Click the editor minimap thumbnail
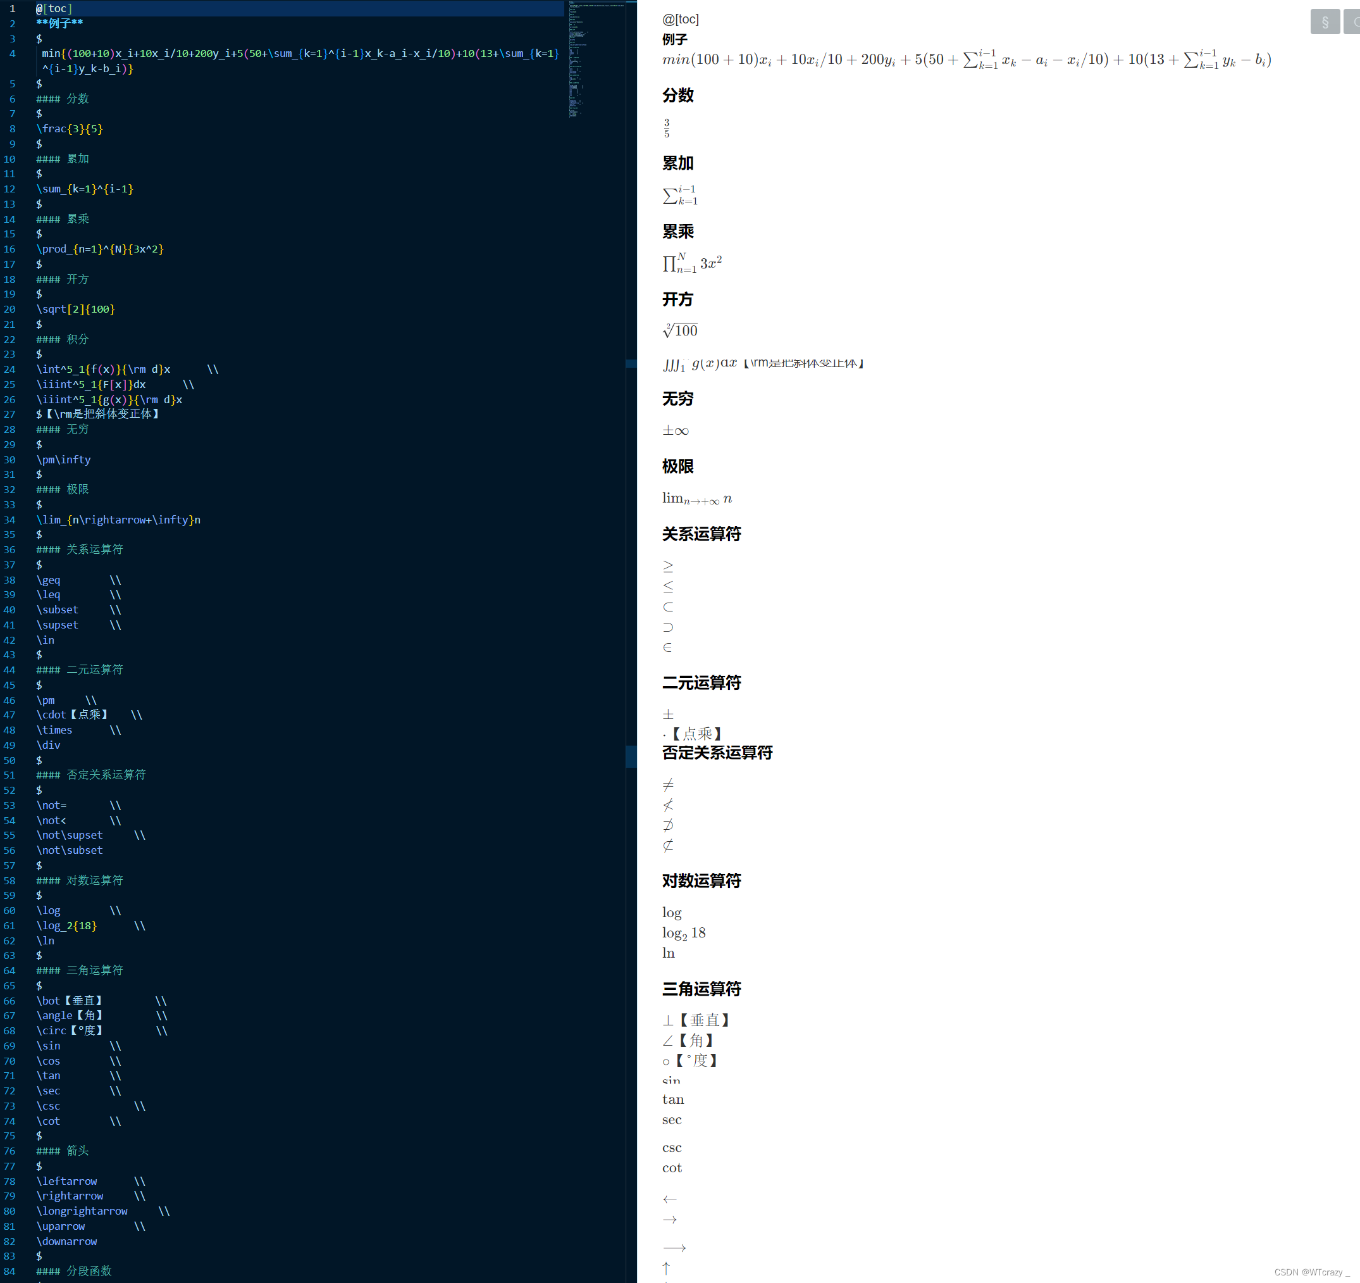The image size is (1360, 1283). (x=596, y=59)
